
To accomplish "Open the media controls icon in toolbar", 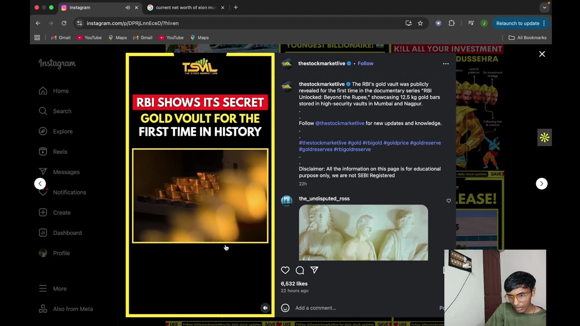I will tap(471, 23).
